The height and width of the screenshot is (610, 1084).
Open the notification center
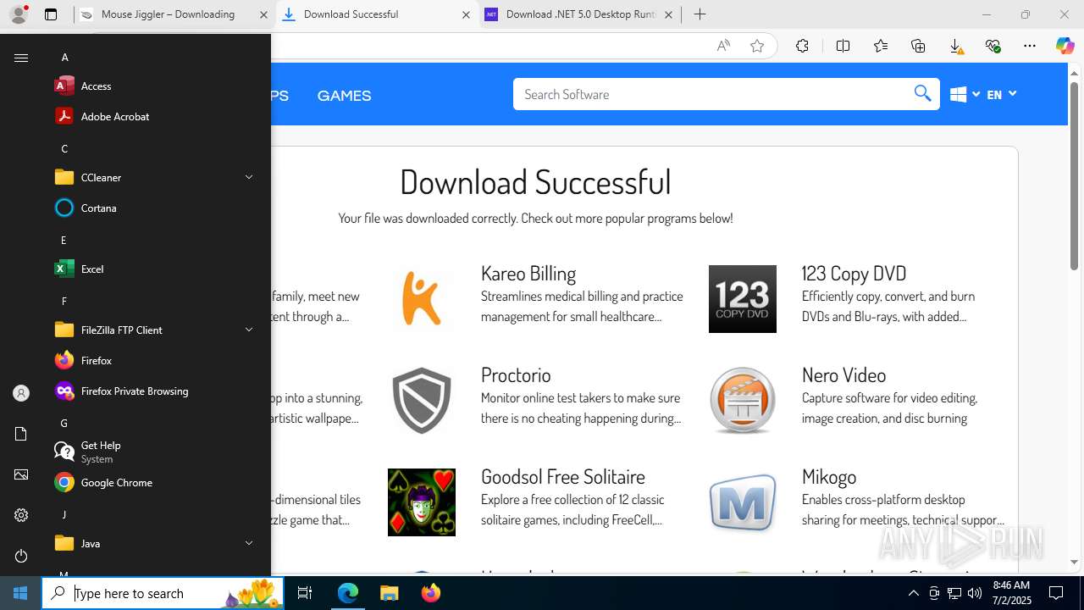click(x=1056, y=593)
